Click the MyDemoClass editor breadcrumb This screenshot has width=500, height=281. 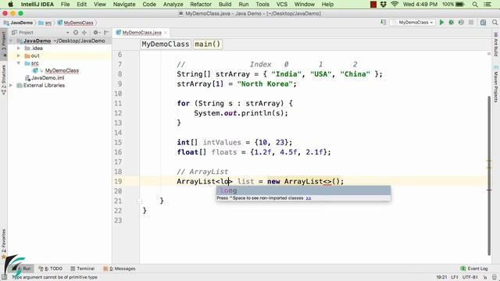point(166,44)
